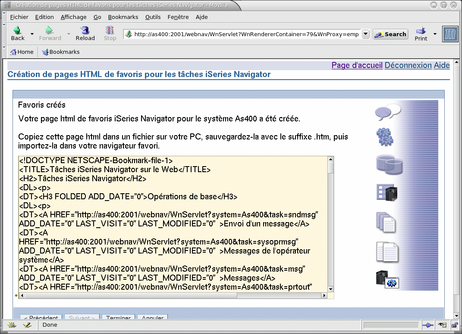Click the cookie eye privacy icon
Viewport: 462px width, 334px height.
(442, 325)
